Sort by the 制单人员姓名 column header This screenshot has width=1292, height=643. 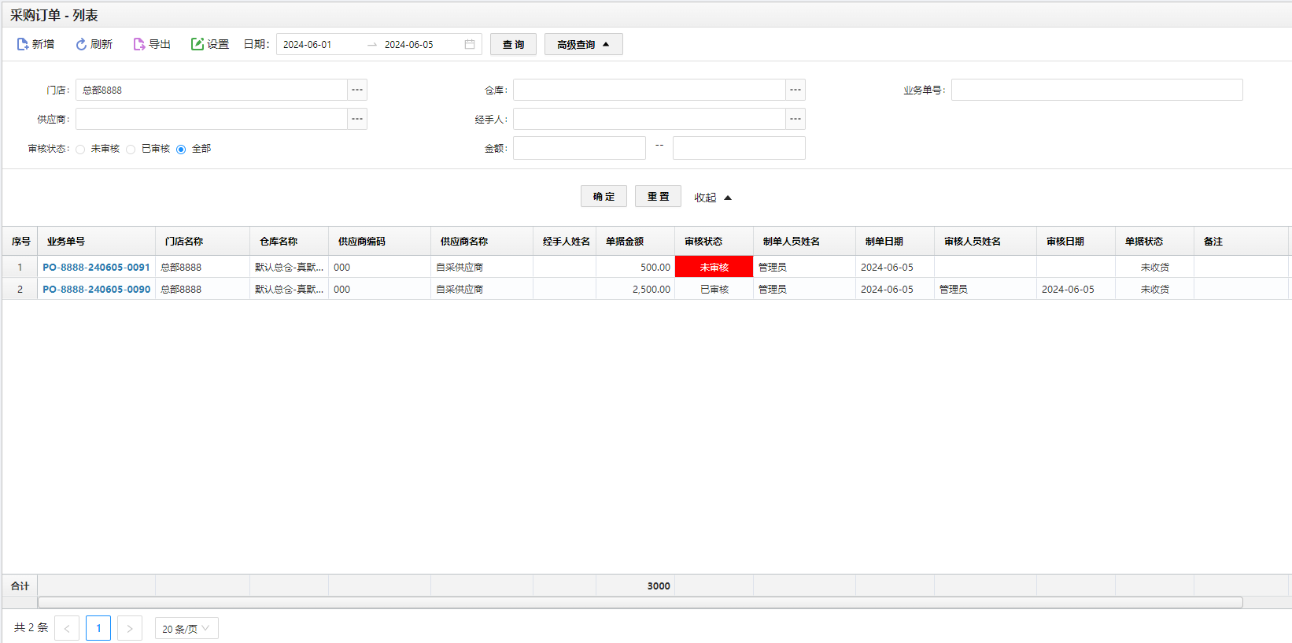point(805,241)
